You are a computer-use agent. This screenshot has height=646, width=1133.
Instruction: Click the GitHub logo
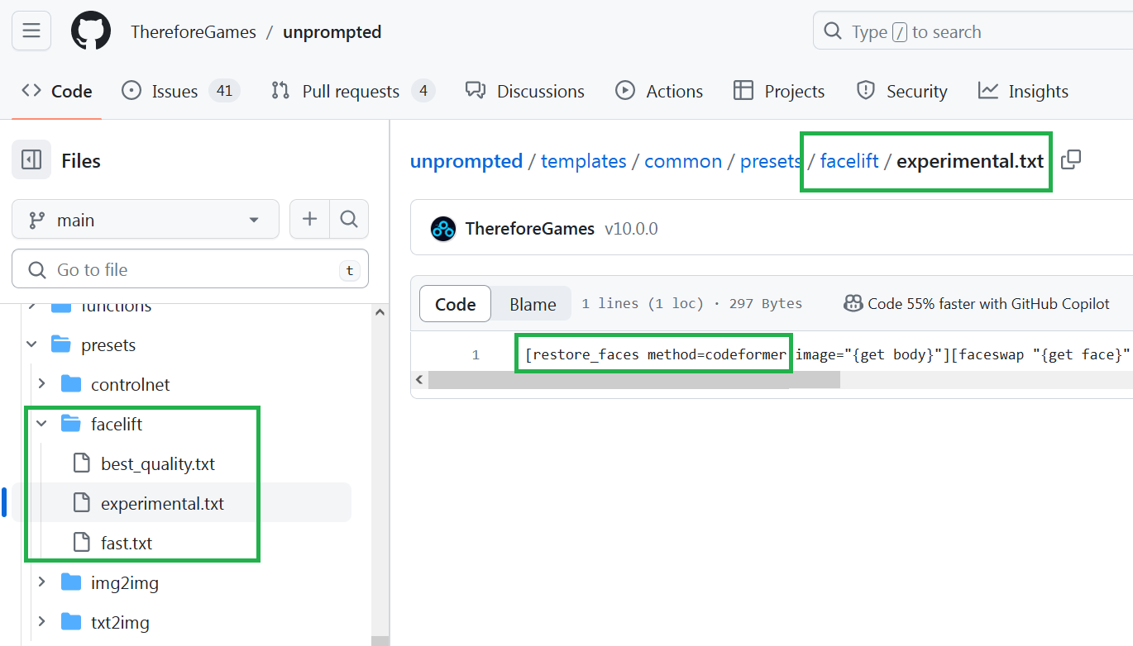click(x=91, y=31)
